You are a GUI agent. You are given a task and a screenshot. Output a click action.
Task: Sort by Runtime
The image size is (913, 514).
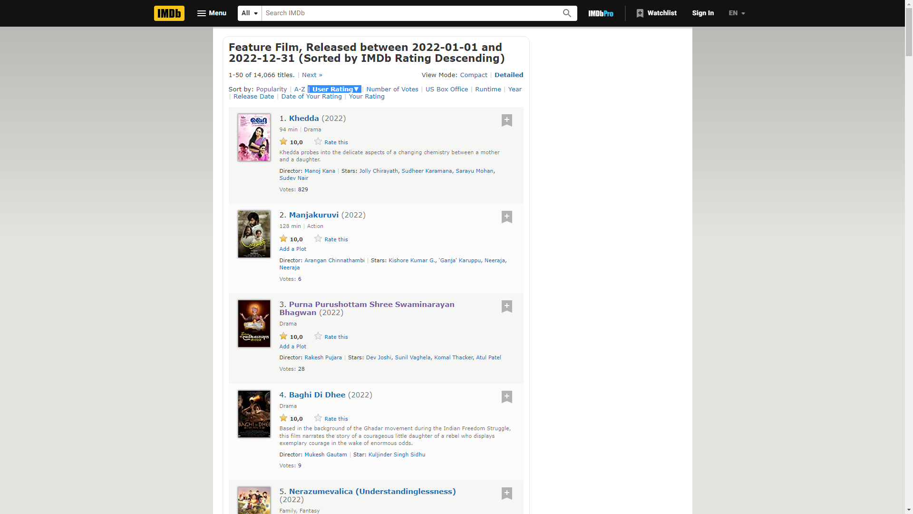click(x=488, y=89)
